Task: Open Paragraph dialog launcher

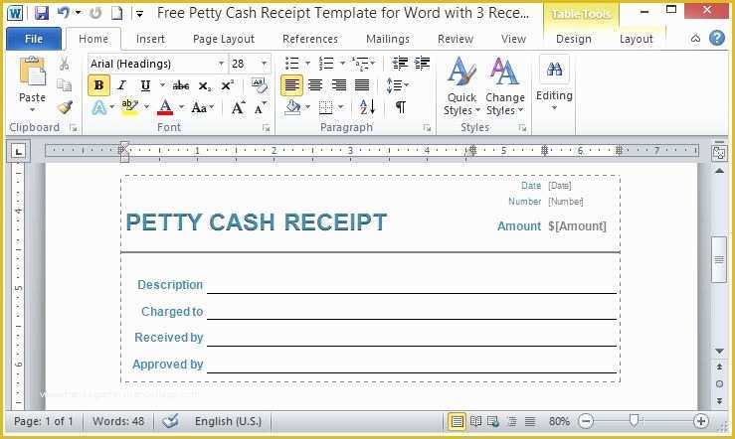Action: pos(427,128)
